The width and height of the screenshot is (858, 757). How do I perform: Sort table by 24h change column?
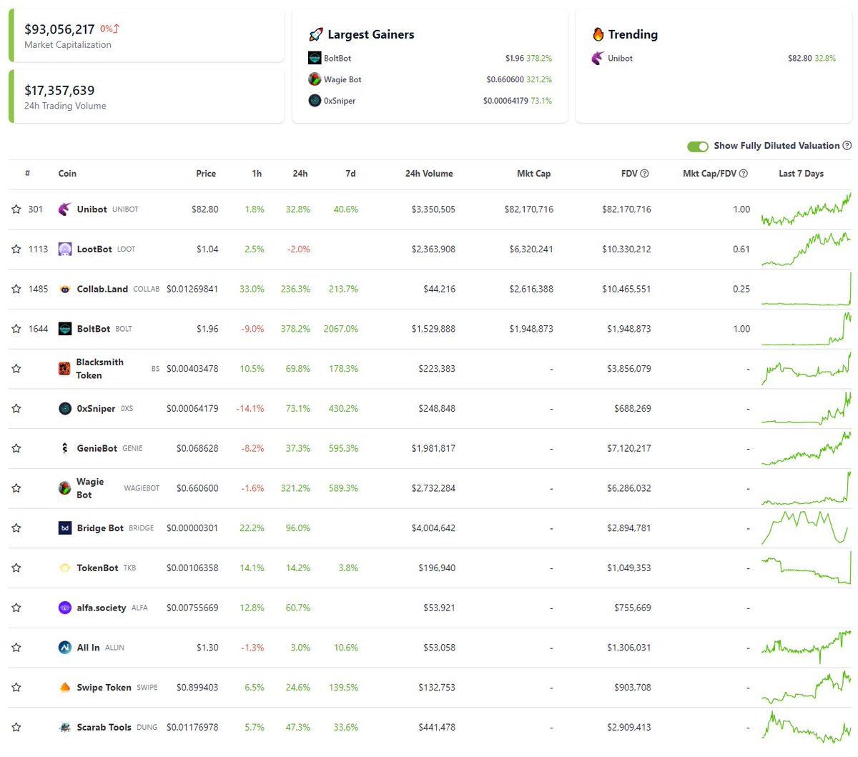point(300,174)
